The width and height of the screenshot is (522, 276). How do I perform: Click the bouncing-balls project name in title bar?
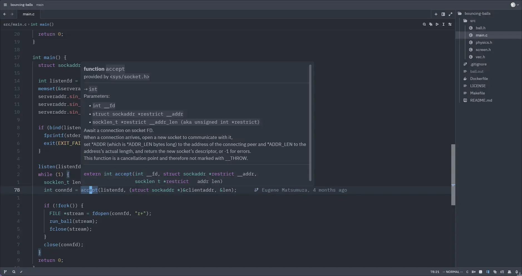[x=21, y=5]
